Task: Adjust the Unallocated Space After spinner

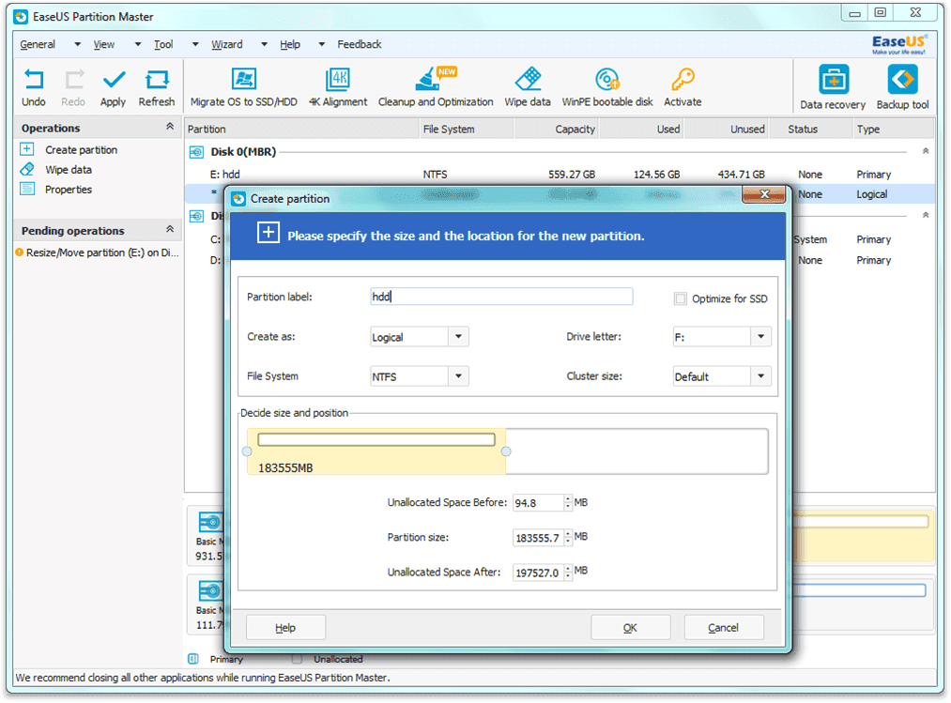Action: click(x=568, y=572)
